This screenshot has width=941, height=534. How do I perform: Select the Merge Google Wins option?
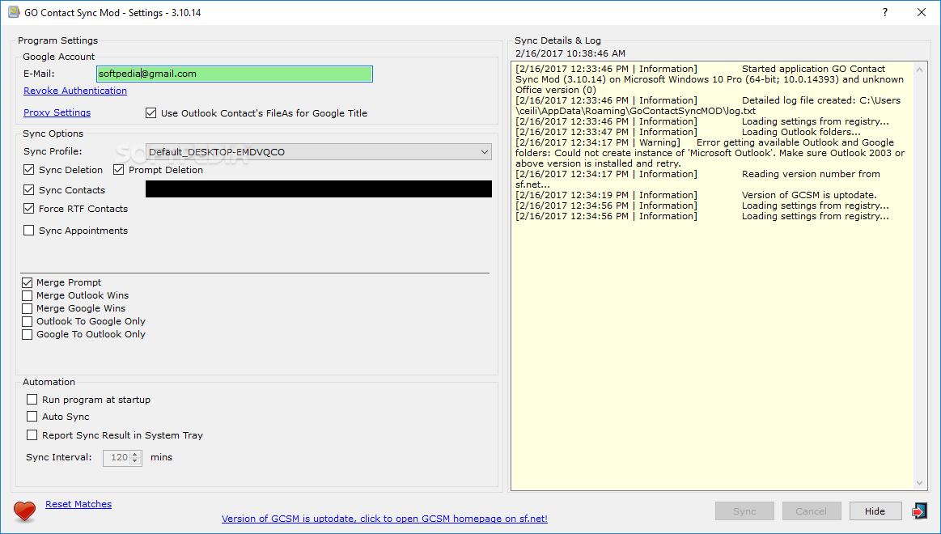27,308
